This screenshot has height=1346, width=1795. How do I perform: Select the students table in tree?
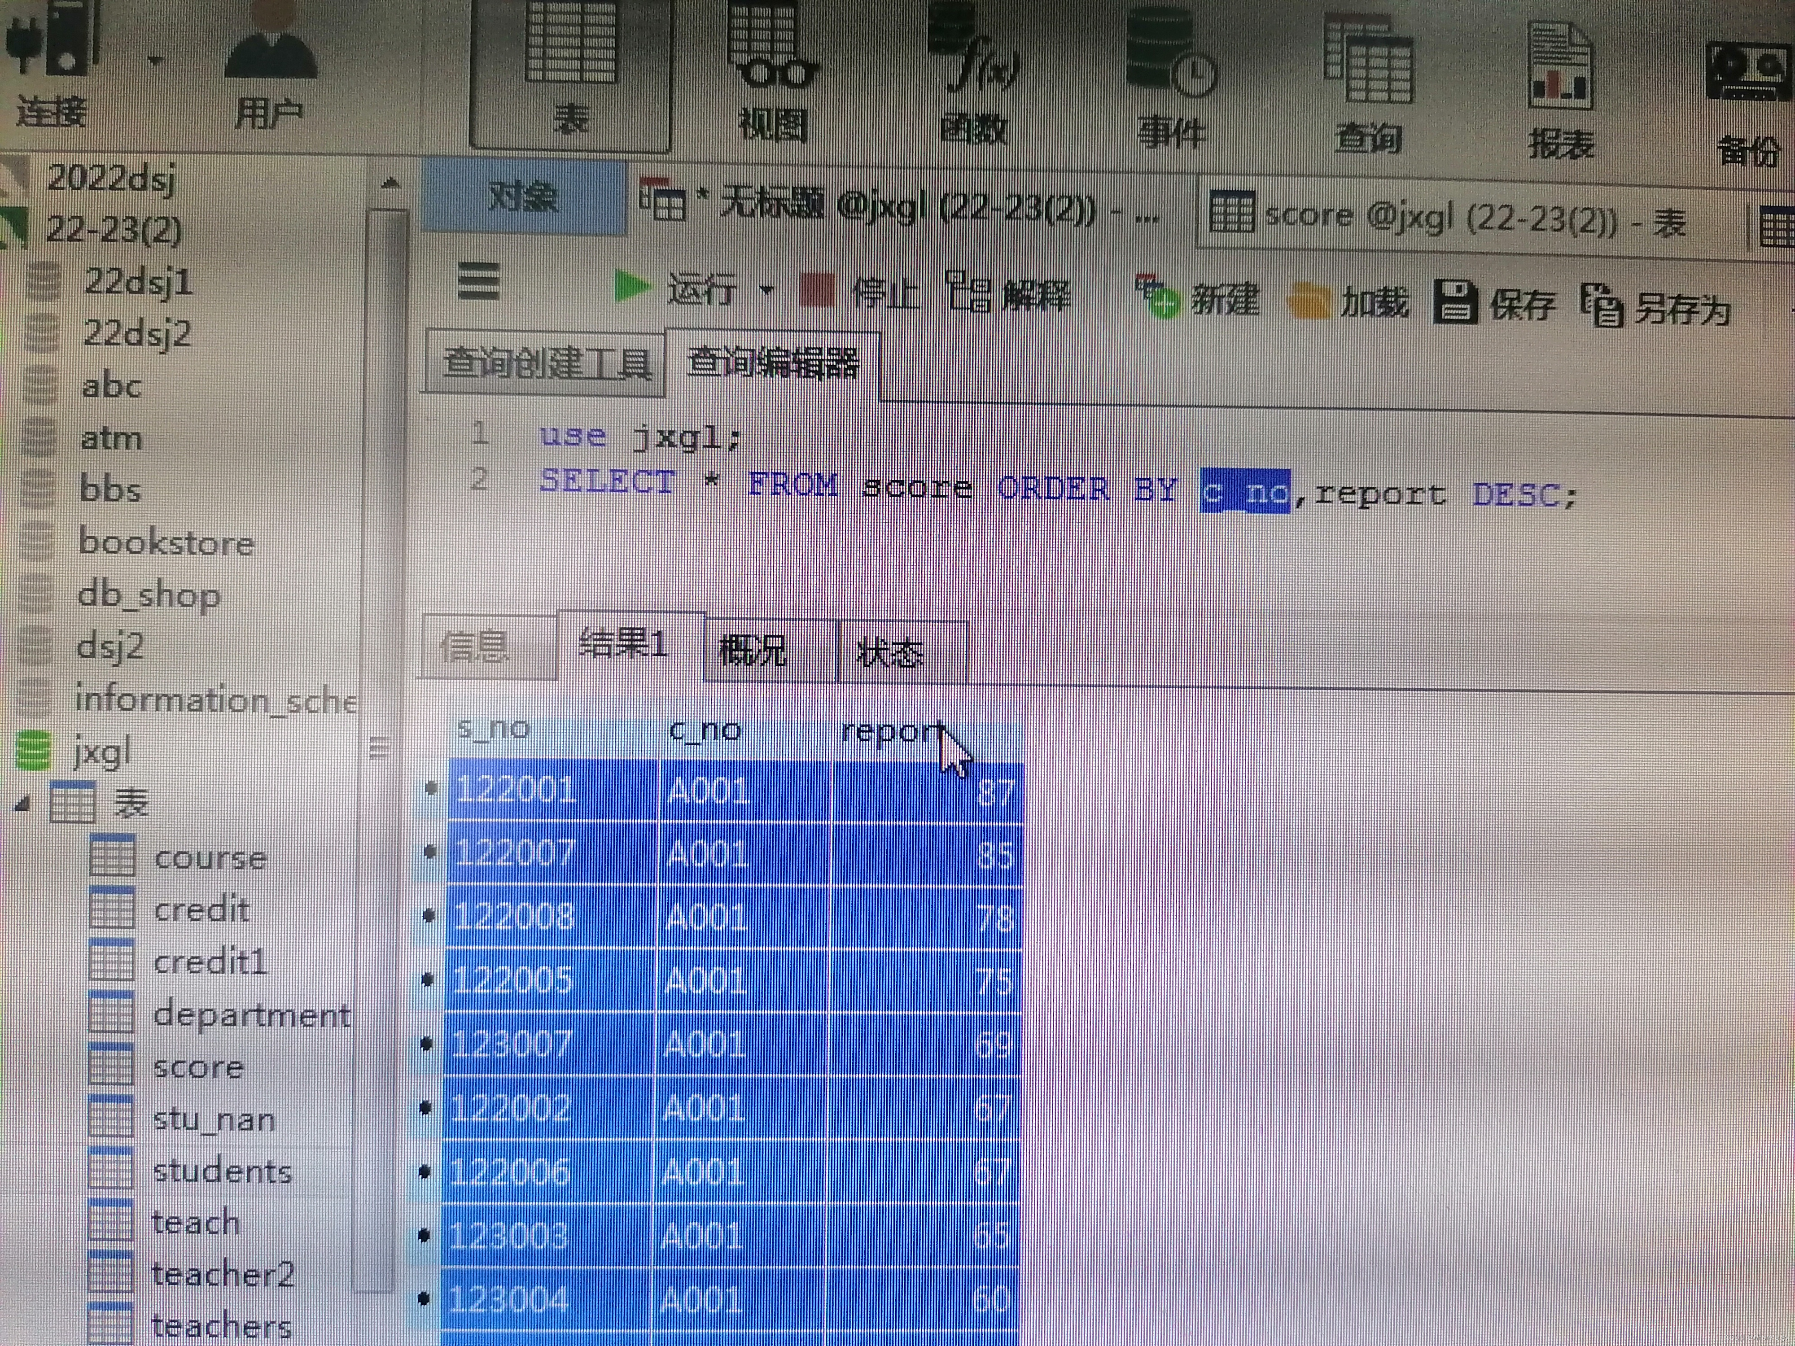click(222, 1171)
